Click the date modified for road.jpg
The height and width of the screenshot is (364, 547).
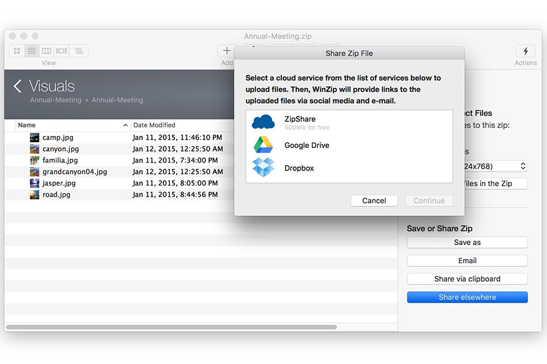coord(175,195)
